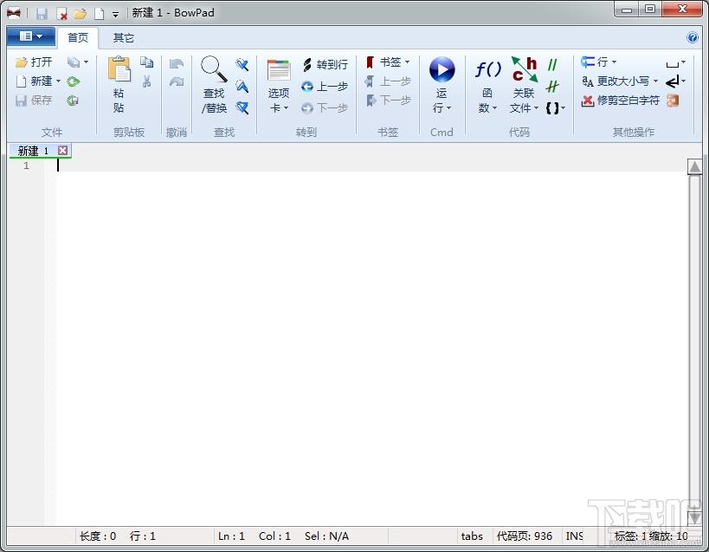The height and width of the screenshot is (552, 709).
Task: Open the blue application menu button
Action: (31, 36)
